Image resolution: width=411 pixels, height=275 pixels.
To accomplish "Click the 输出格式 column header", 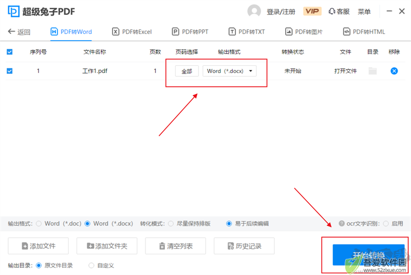I will coord(229,52).
